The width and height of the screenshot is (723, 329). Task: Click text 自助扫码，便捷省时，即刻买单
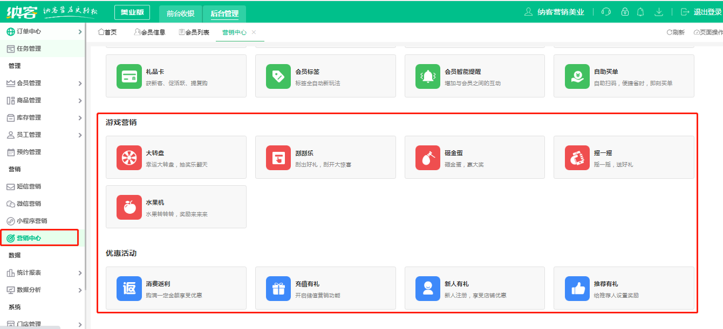pyautogui.click(x=633, y=83)
